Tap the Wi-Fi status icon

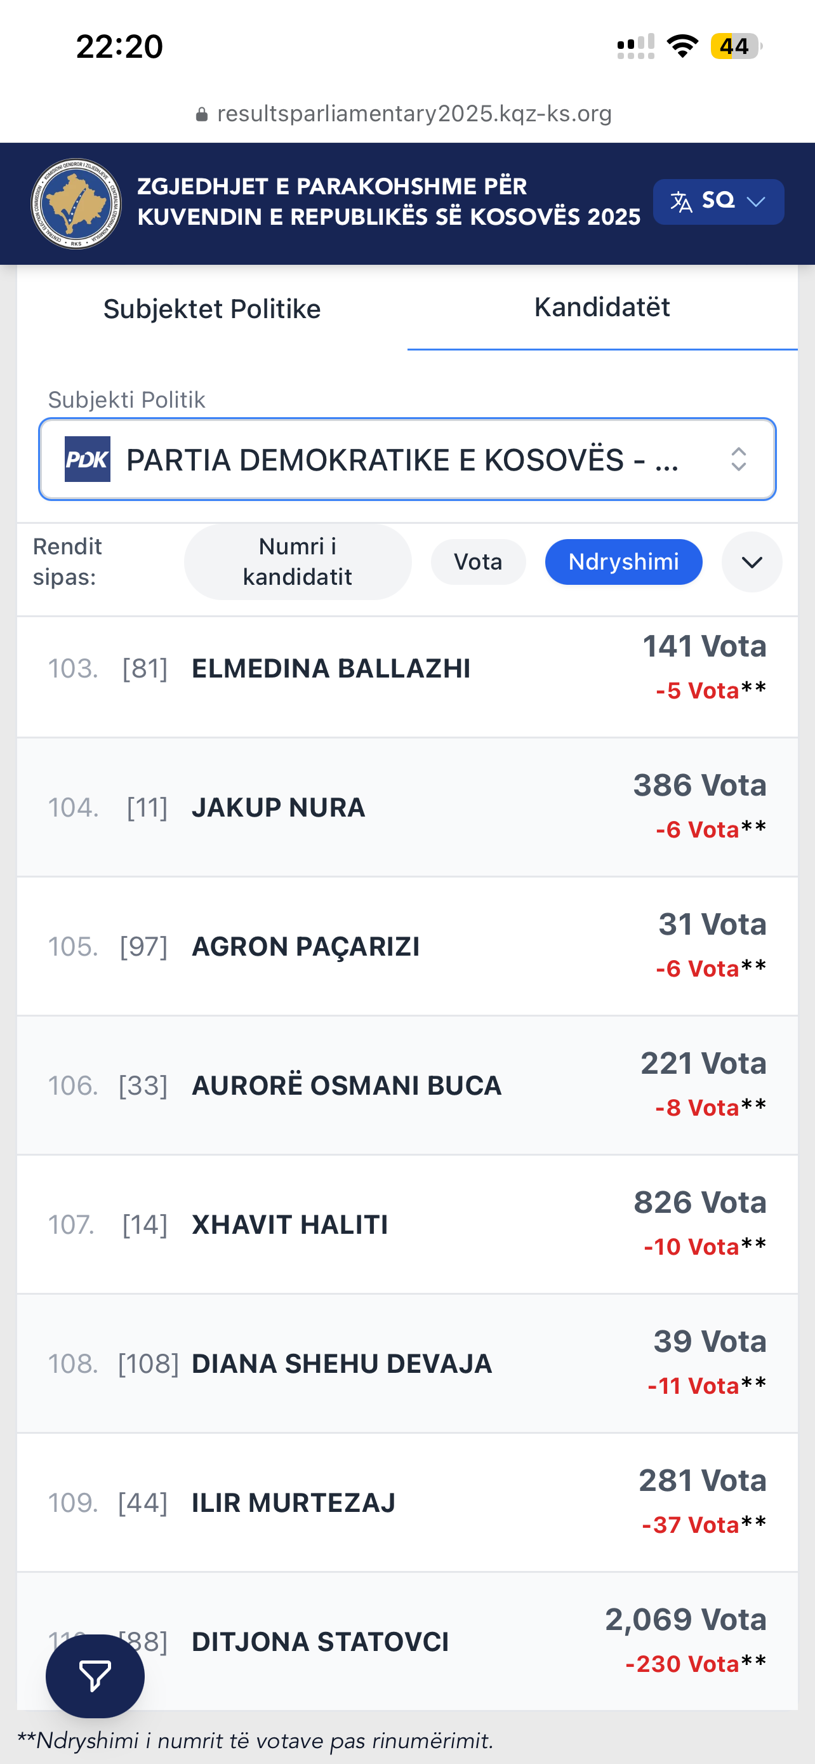[x=682, y=46]
